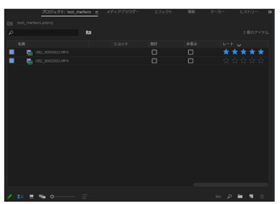The height and width of the screenshot is (204, 280).
Task: Toggle the green pencil writable project icon
Action: click(x=10, y=196)
